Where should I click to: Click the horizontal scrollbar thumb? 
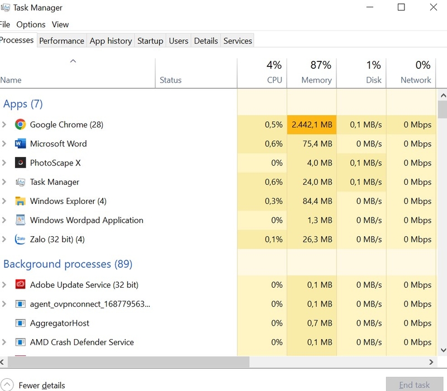coord(129,362)
